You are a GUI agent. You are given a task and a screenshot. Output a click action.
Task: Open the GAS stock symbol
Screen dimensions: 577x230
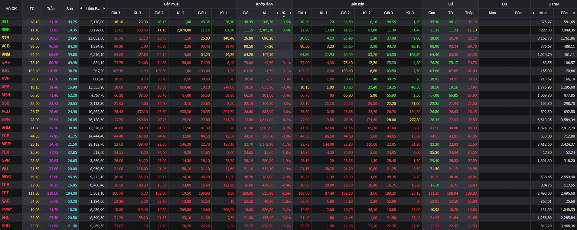coord(6,63)
